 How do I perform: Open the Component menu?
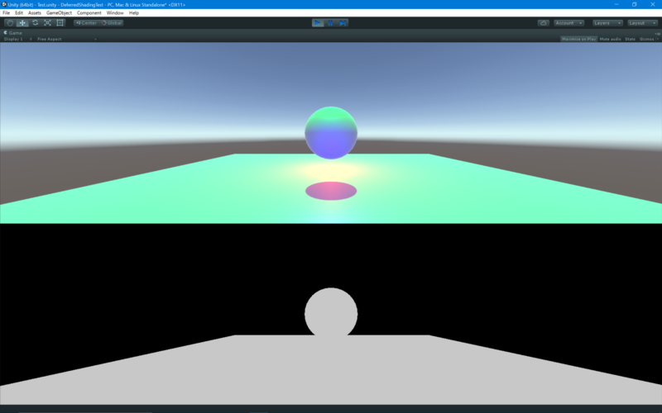tap(89, 13)
